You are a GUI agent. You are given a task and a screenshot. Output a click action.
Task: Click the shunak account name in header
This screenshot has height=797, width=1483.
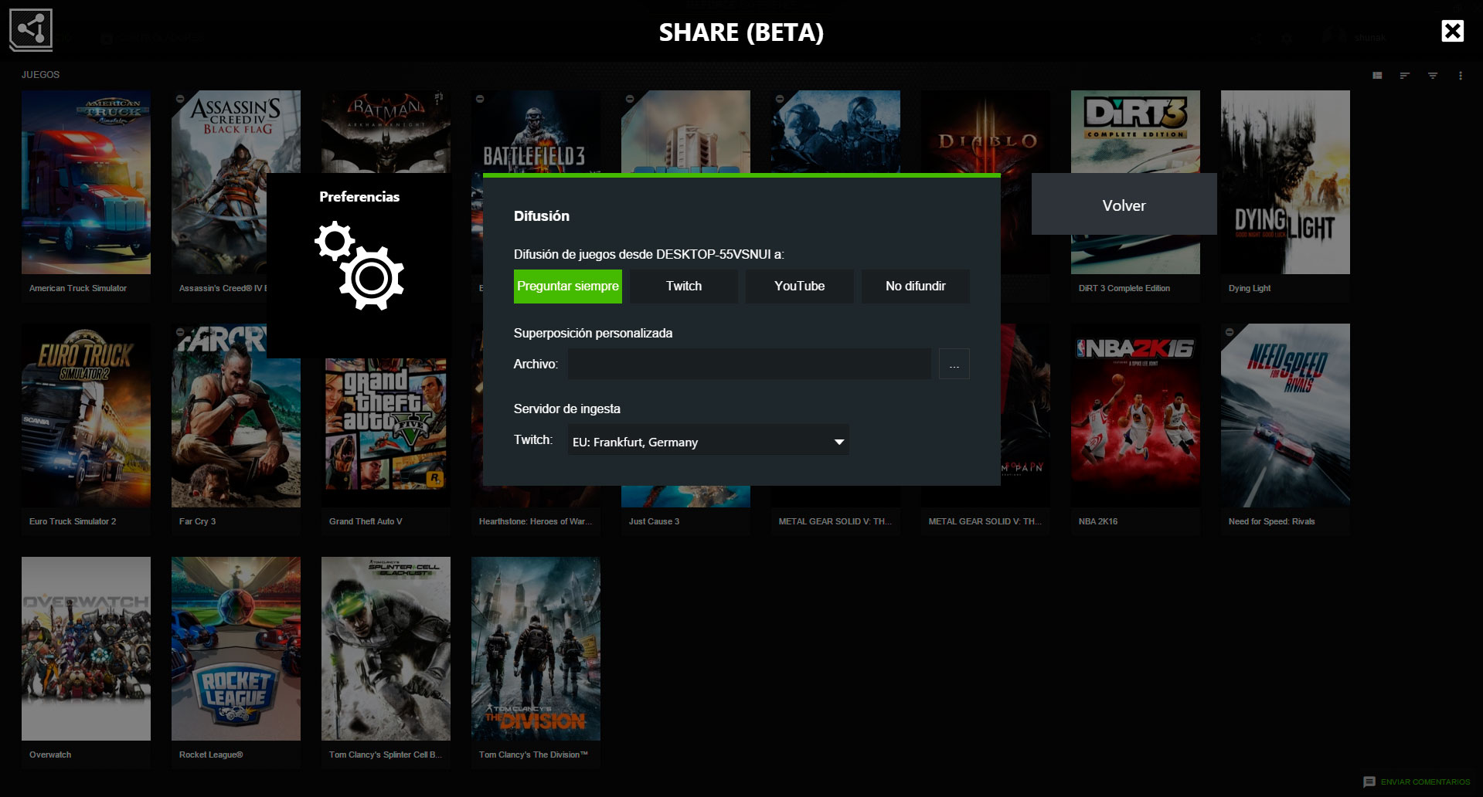1370,37
